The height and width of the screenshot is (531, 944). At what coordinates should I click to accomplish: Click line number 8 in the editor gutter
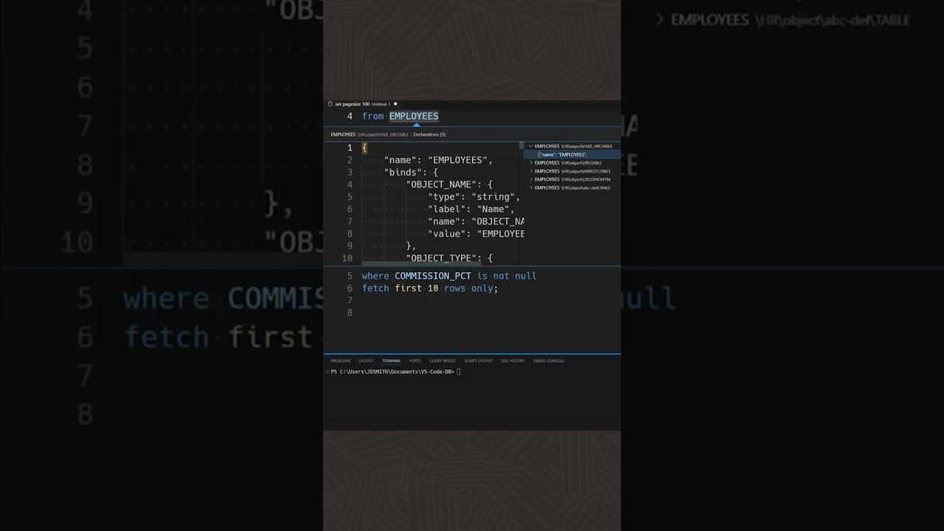coord(350,313)
